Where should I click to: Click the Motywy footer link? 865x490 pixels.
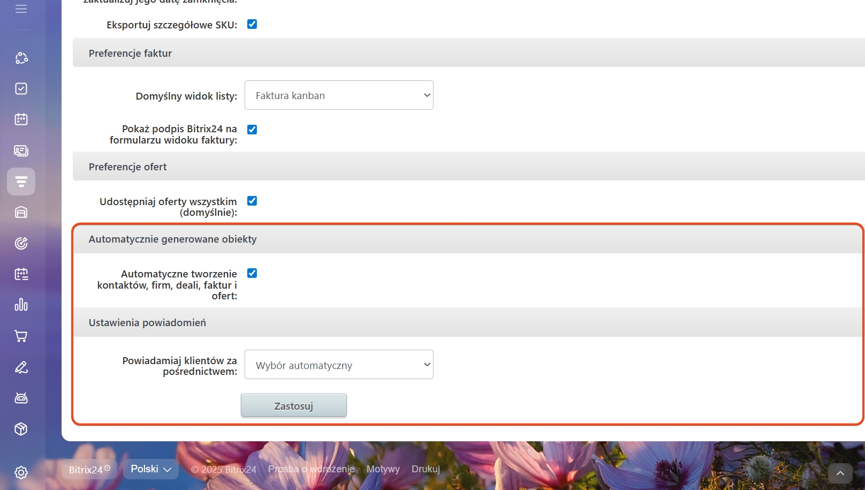[383, 469]
